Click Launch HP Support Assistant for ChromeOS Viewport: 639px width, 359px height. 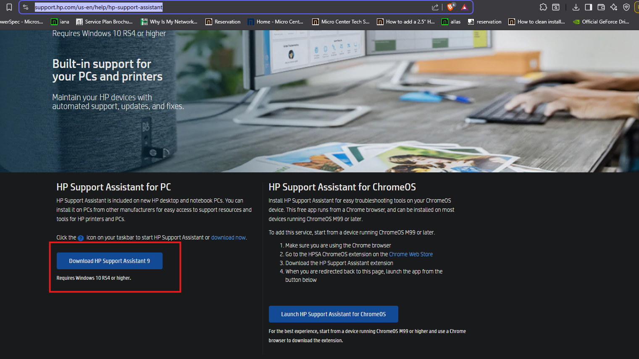pyautogui.click(x=334, y=314)
